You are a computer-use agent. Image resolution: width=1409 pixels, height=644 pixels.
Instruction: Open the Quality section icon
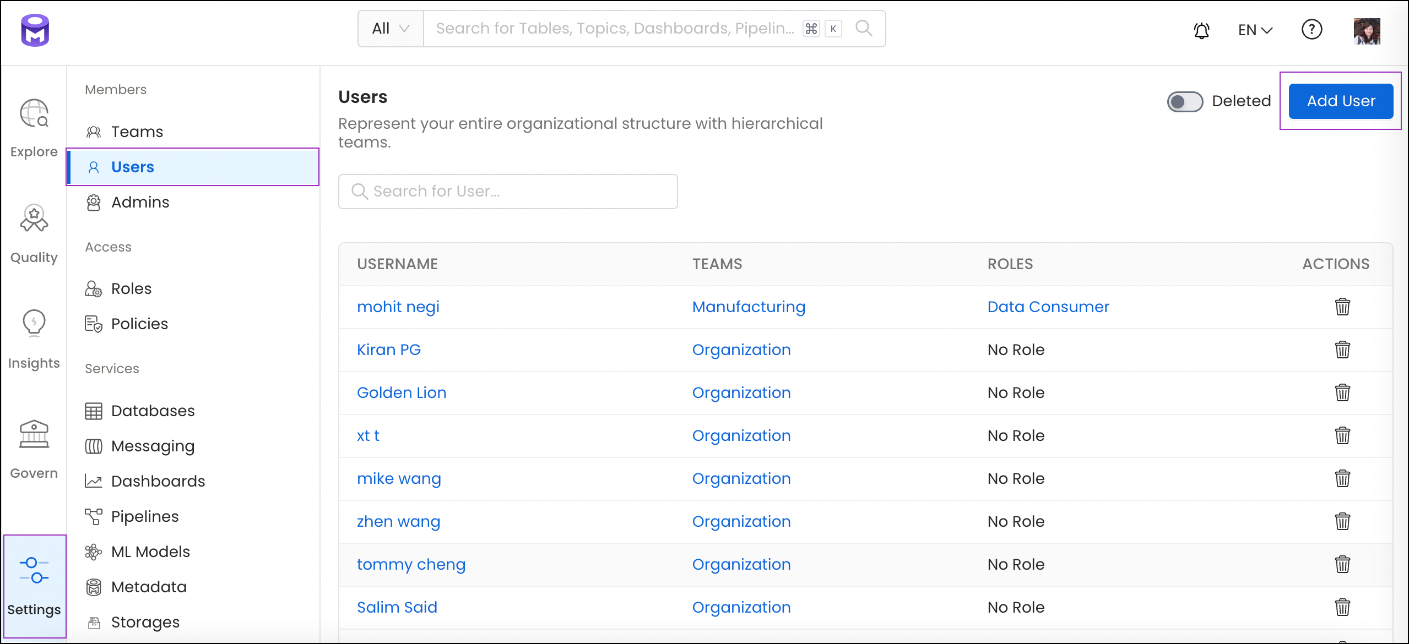(34, 218)
